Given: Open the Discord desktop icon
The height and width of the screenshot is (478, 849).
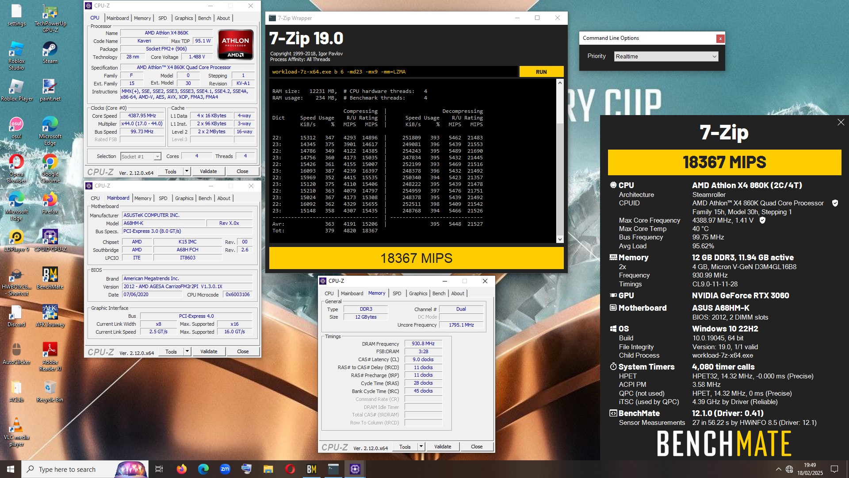Looking at the screenshot, I should (x=16, y=316).
